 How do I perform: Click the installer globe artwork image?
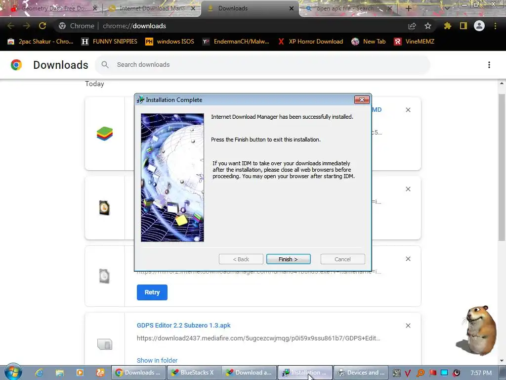point(172,178)
